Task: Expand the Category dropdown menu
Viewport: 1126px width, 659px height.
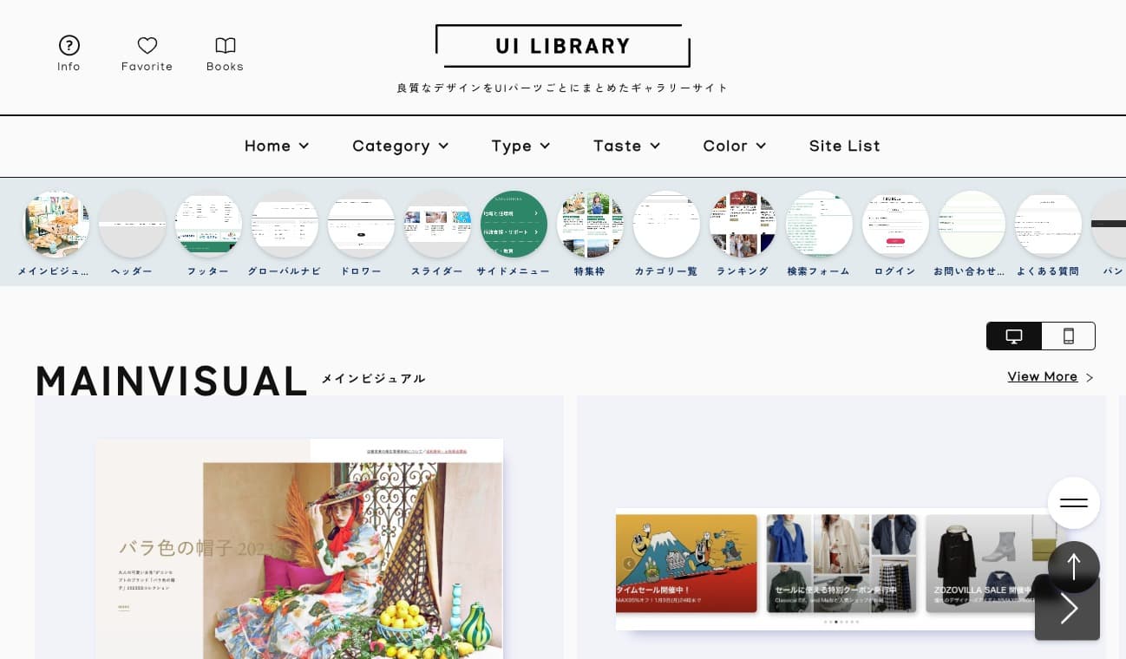Action: point(401,146)
